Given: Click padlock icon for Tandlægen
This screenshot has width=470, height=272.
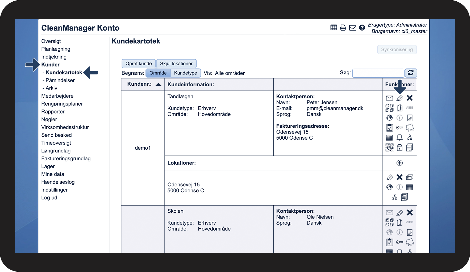Looking at the screenshot, I should (400, 147).
